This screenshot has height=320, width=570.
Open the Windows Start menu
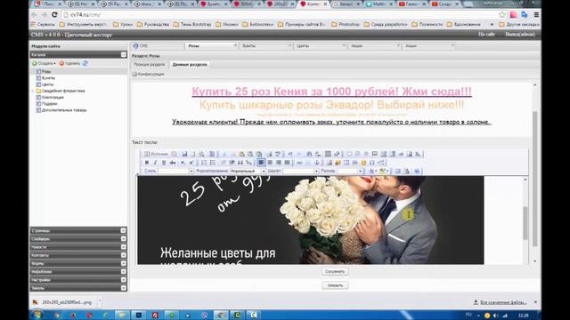(37, 315)
